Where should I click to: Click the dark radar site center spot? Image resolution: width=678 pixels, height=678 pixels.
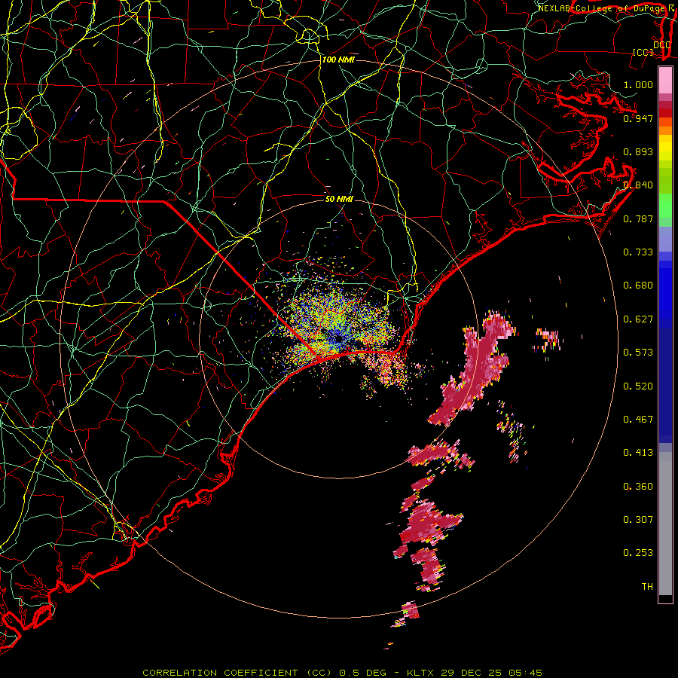point(339,340)
